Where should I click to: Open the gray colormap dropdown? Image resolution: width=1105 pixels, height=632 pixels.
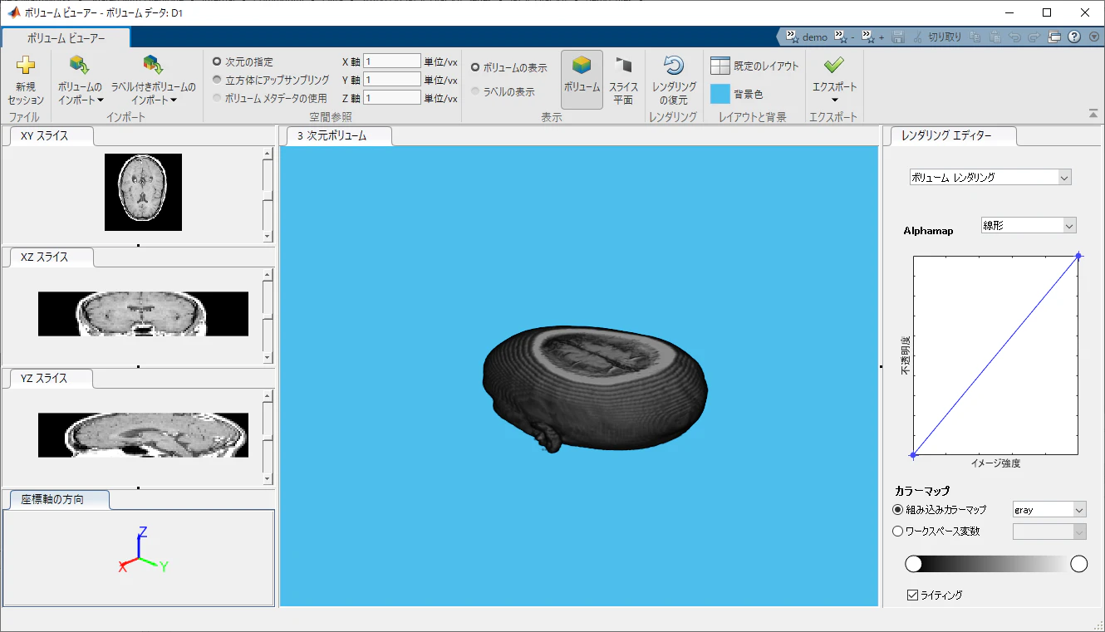click(1049, 510)
